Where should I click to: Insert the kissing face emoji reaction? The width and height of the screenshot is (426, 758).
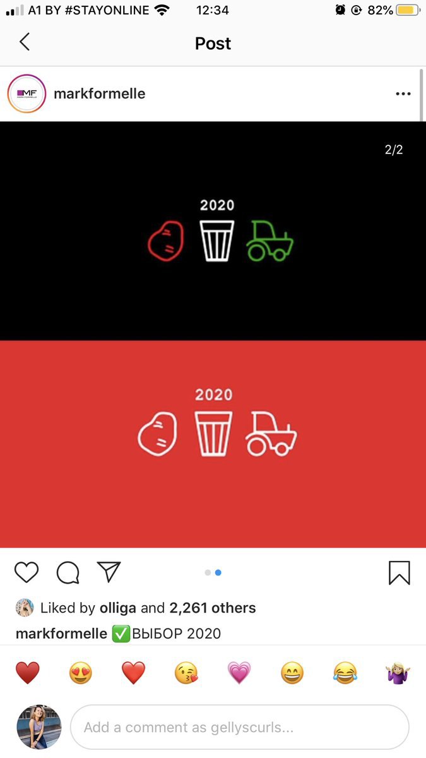point(186,673)
